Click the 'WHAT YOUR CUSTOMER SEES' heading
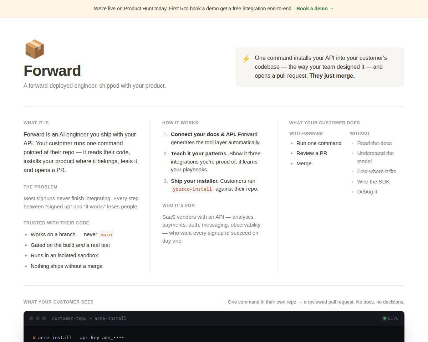Image resolution: width=428 pixels, height=342 pixels. point(58,302)
